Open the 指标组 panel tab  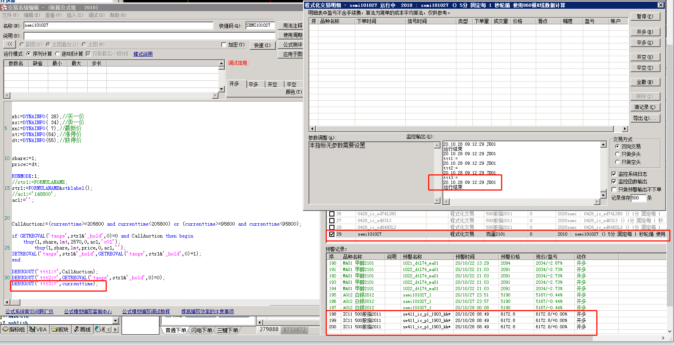14,329
